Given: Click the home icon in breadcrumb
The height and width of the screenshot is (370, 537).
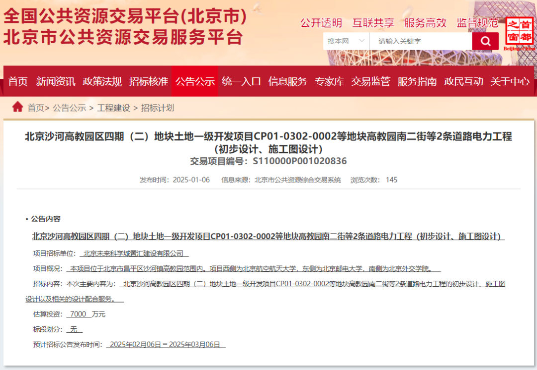Looking at the screenshot, I should (x=18, y=107).
